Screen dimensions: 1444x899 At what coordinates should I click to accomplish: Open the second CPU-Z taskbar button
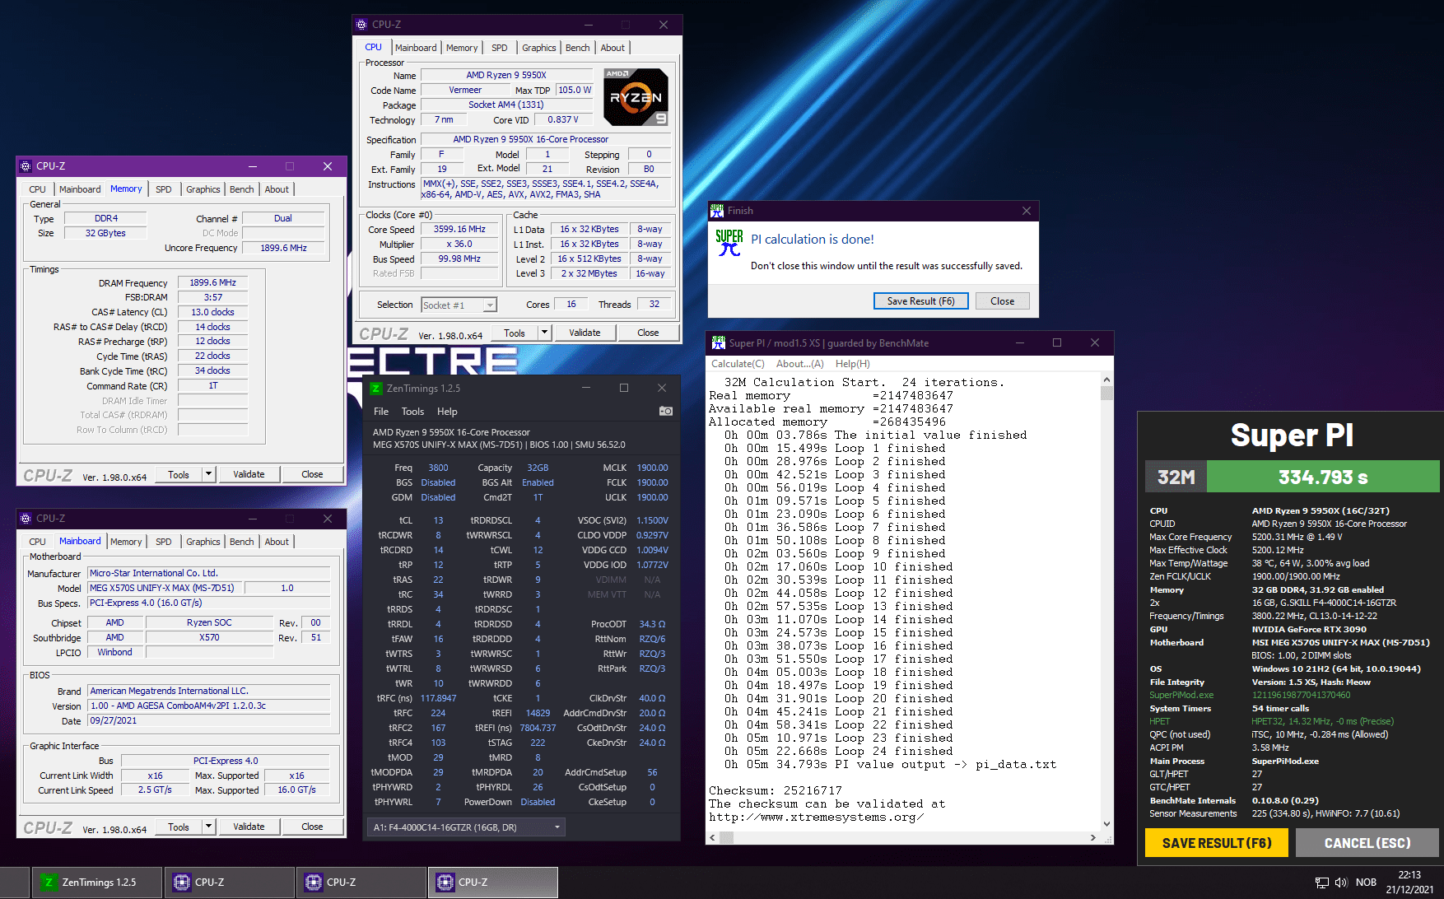(x=361, y=882)
